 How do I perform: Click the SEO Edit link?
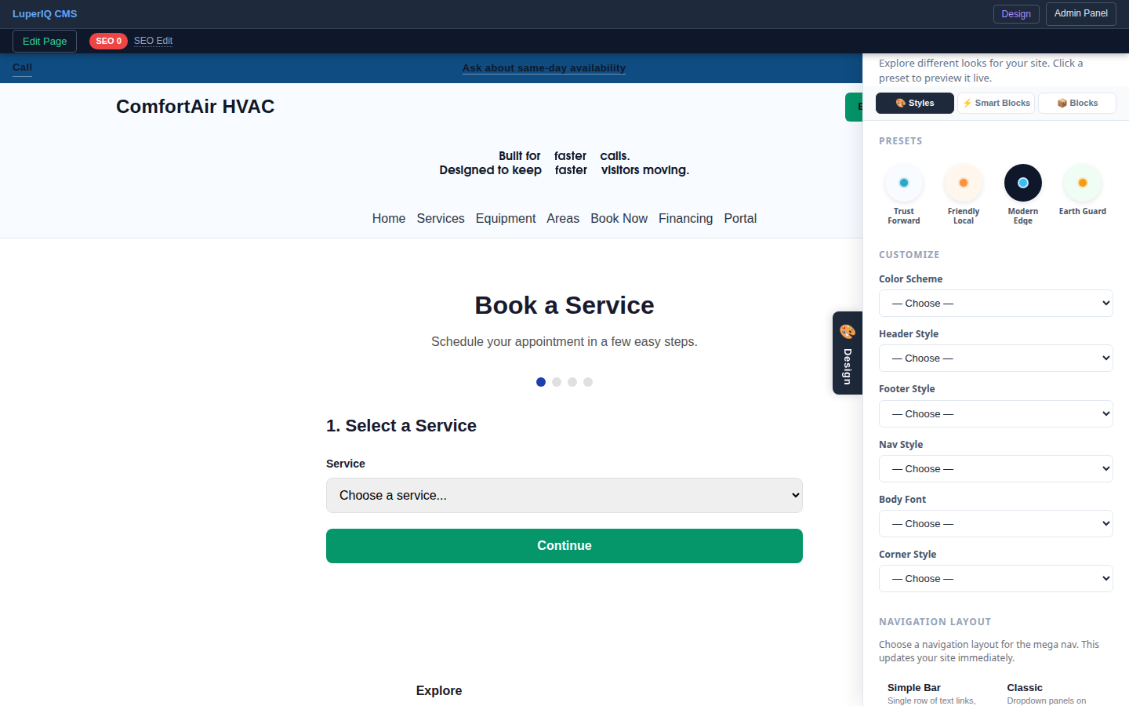coord(153,41)
